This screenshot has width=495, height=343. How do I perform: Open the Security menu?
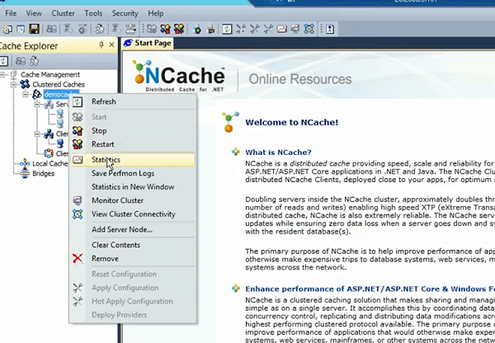[125, 13]
